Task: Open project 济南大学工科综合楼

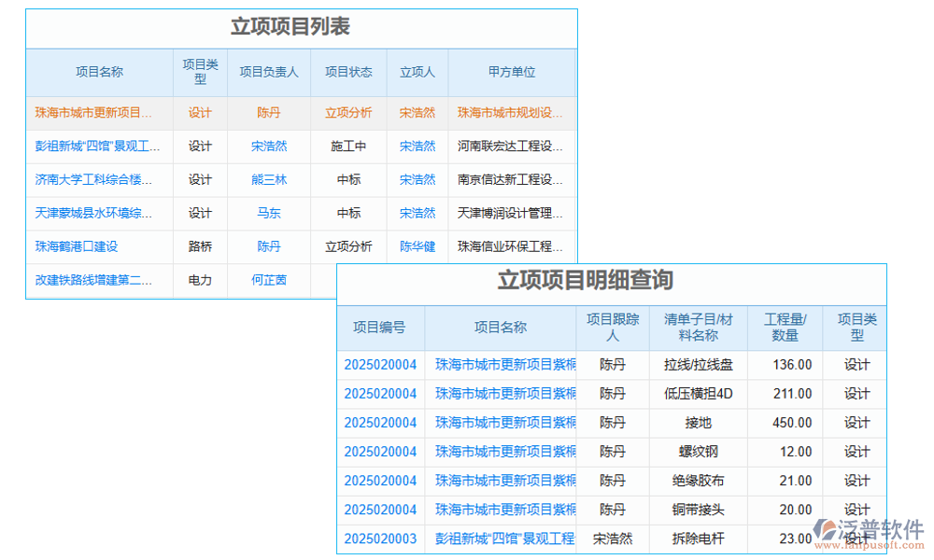Action: [x=97, y=179]
